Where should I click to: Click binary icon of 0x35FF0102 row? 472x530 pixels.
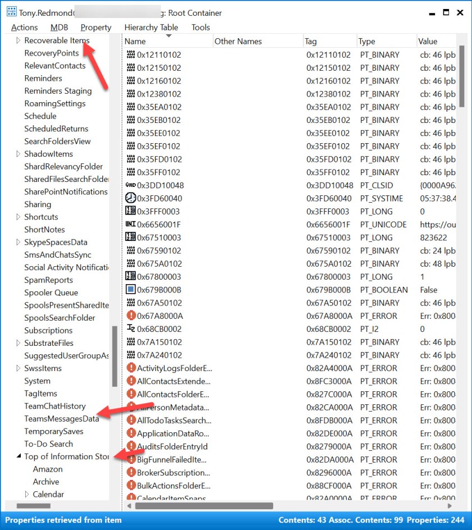pyautogui.click(x=130, y=172)
